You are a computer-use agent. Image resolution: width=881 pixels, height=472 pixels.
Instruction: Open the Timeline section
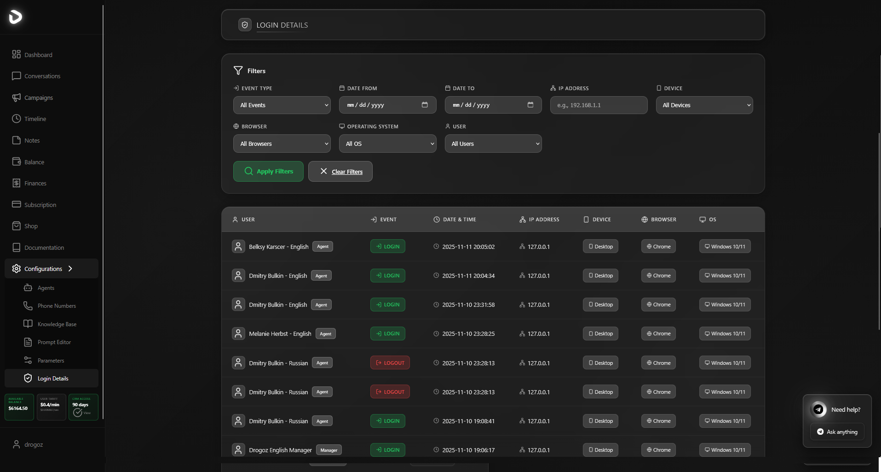pyautogui.click(x=35, y=119)
